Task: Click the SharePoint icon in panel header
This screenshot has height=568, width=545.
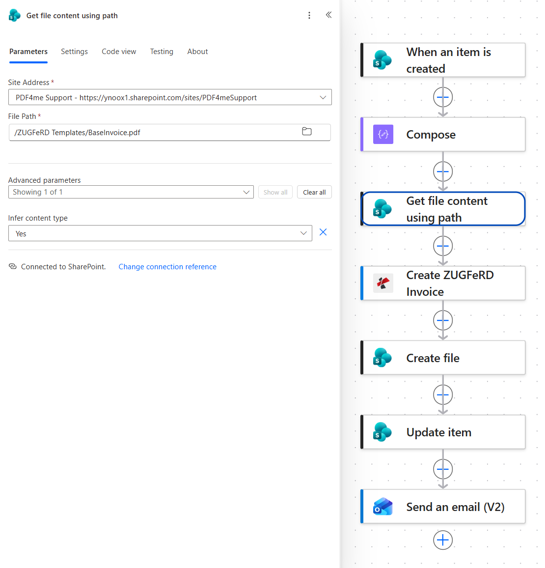Action: (14, 16)
